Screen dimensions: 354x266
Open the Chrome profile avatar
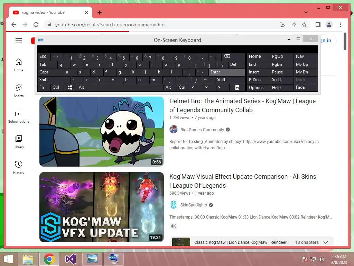coord(329,25)
